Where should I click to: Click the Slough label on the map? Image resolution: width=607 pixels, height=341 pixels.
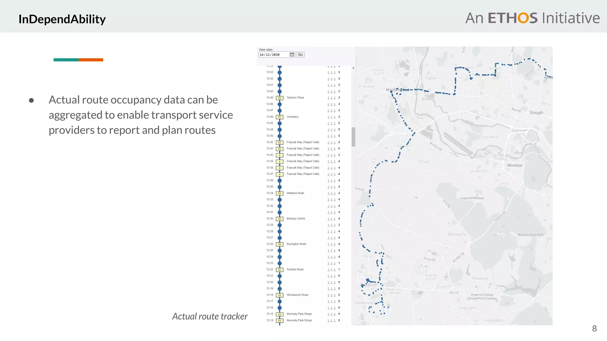pyautogui.click(x=536, y=113)
